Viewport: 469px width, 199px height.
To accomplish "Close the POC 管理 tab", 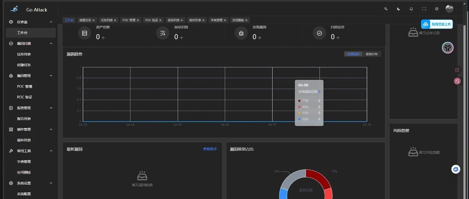I will point(138,20).
